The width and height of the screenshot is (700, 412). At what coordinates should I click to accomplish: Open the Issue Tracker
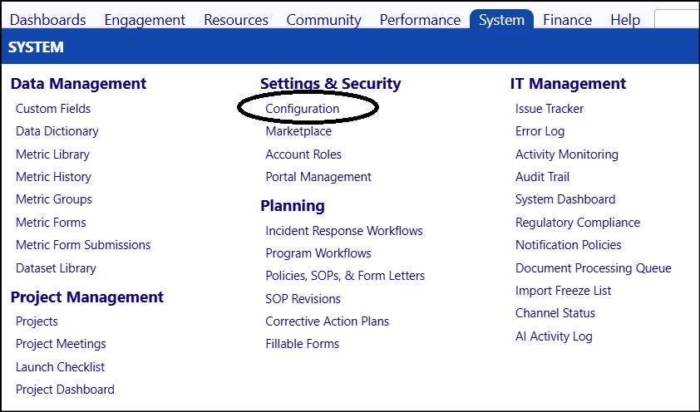(x=550, y=108)
